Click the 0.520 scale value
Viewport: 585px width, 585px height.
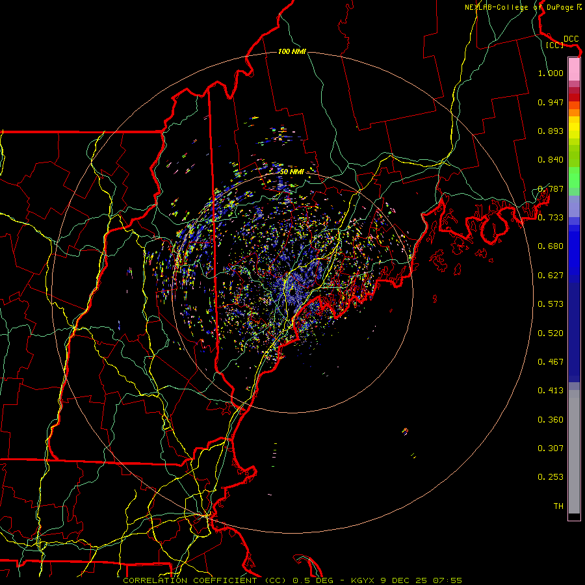coord(551,333)
